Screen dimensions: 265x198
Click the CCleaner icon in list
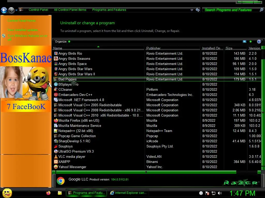56,89
